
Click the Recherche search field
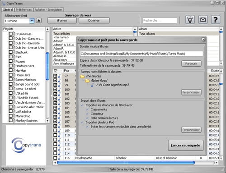[160, 20]
